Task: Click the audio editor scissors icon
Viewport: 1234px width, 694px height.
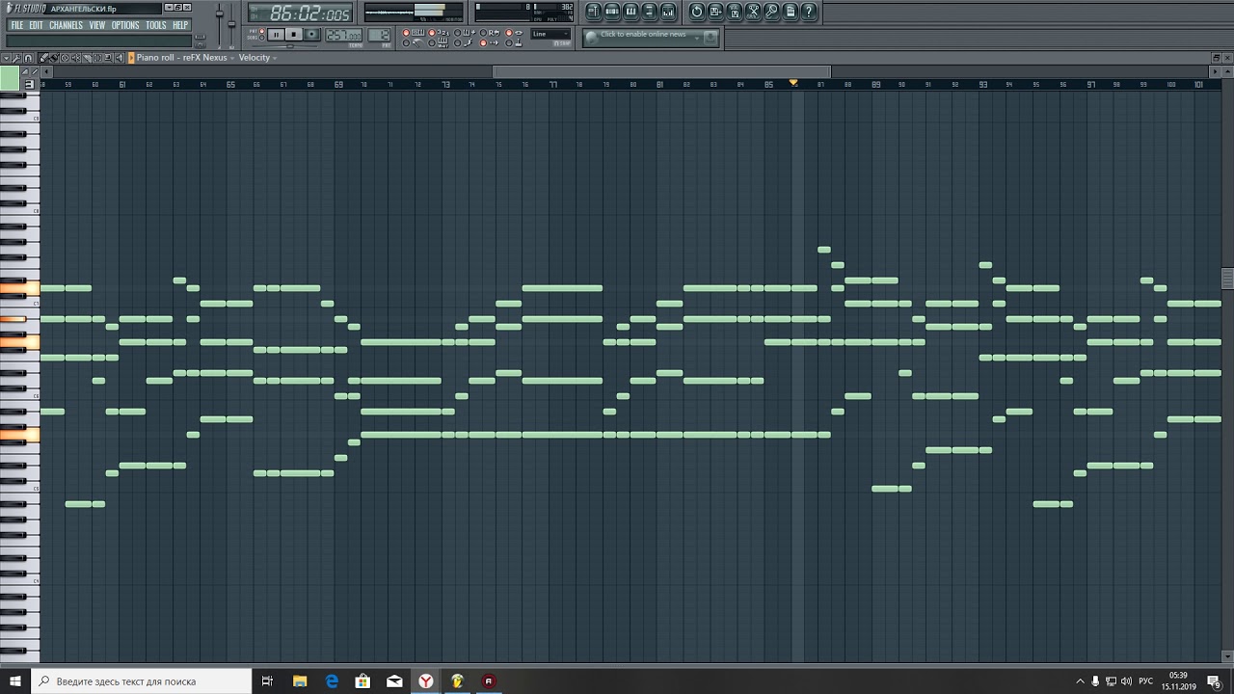Action: click(x=753, y=12)
